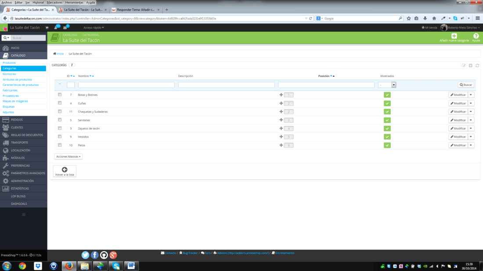Viewport: 483px width, 271px height.
Task: Click the Google Plus icon in footer
Action: tap(113, 255)
